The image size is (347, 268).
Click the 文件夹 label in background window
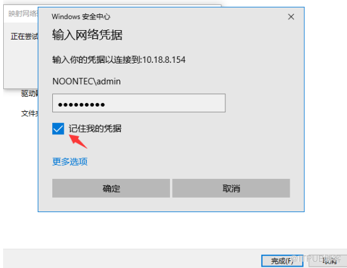click(30, 114)
